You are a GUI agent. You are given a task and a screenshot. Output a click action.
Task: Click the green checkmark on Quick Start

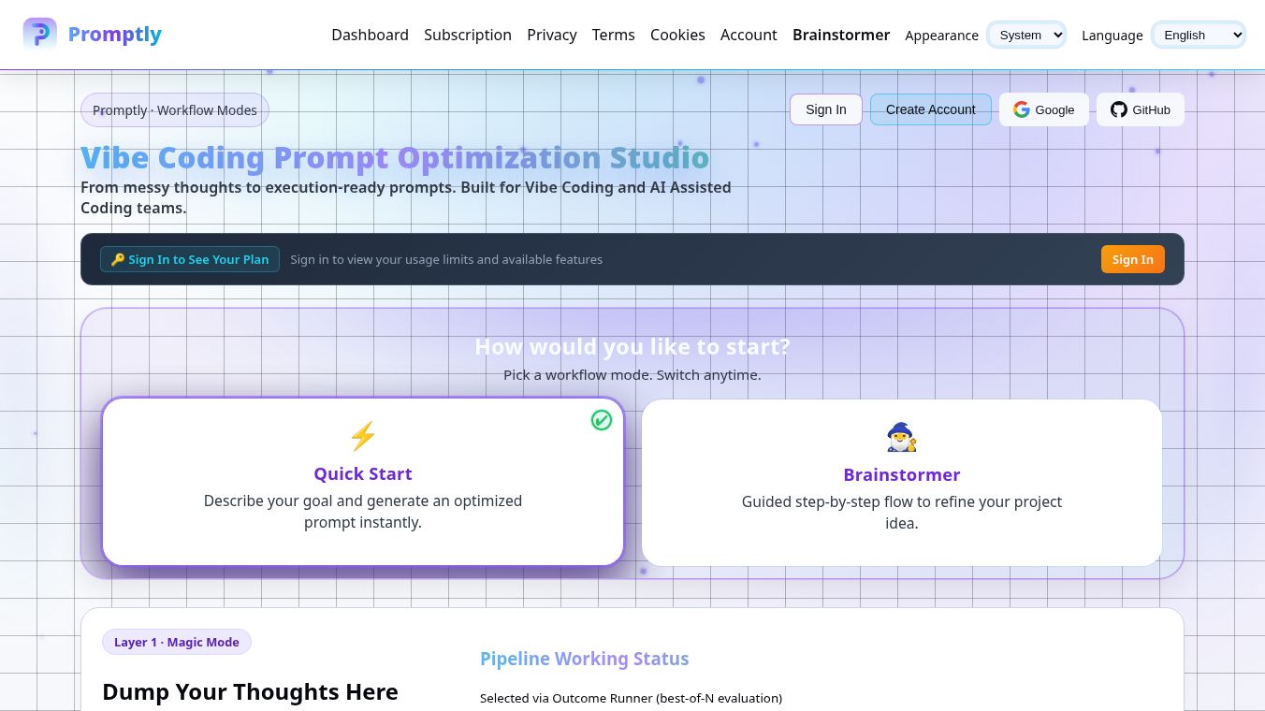coord(602,420)
